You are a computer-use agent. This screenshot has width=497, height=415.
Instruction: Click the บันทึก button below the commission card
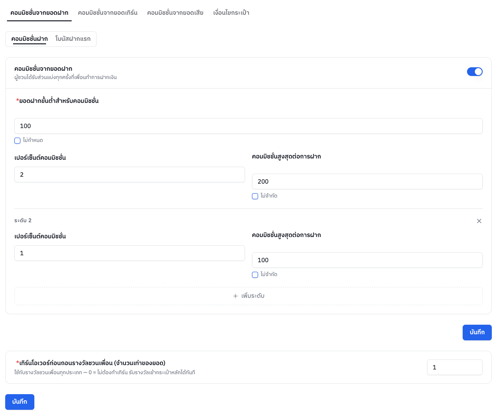coord(477,333)
